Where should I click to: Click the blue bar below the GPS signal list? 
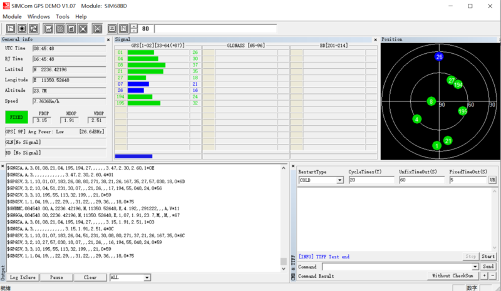(133, 156)
